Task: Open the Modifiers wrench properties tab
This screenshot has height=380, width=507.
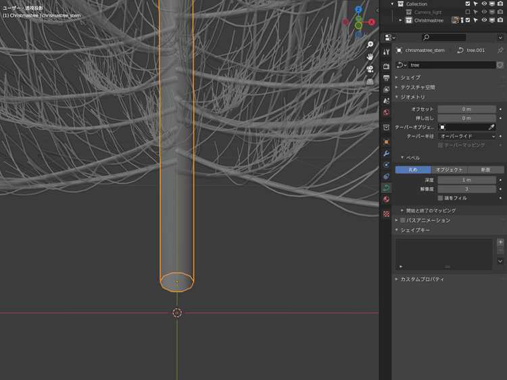Action: click(x=386, y=153)
